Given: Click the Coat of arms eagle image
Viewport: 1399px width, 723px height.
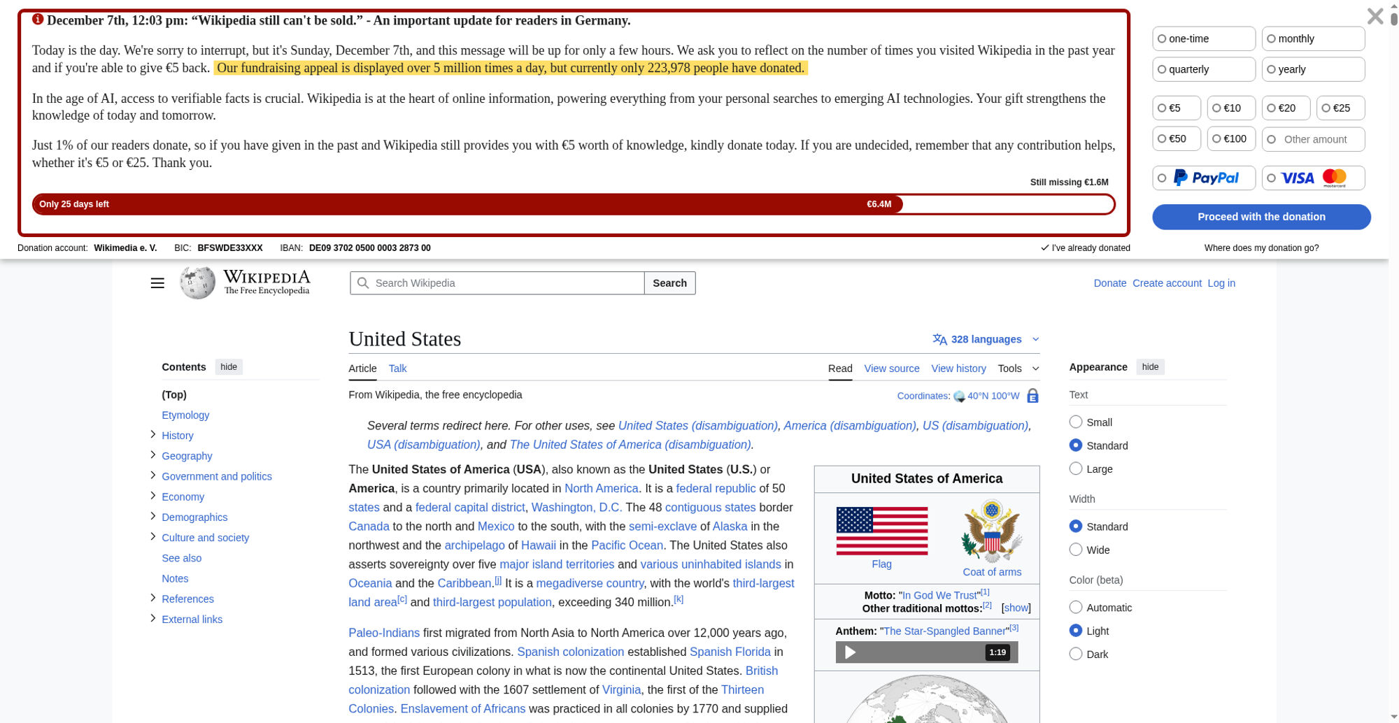Looking at the screenshot, I should tap(991, 531).
